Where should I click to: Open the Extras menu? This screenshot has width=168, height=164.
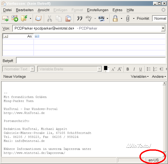[x=117, y=10]
